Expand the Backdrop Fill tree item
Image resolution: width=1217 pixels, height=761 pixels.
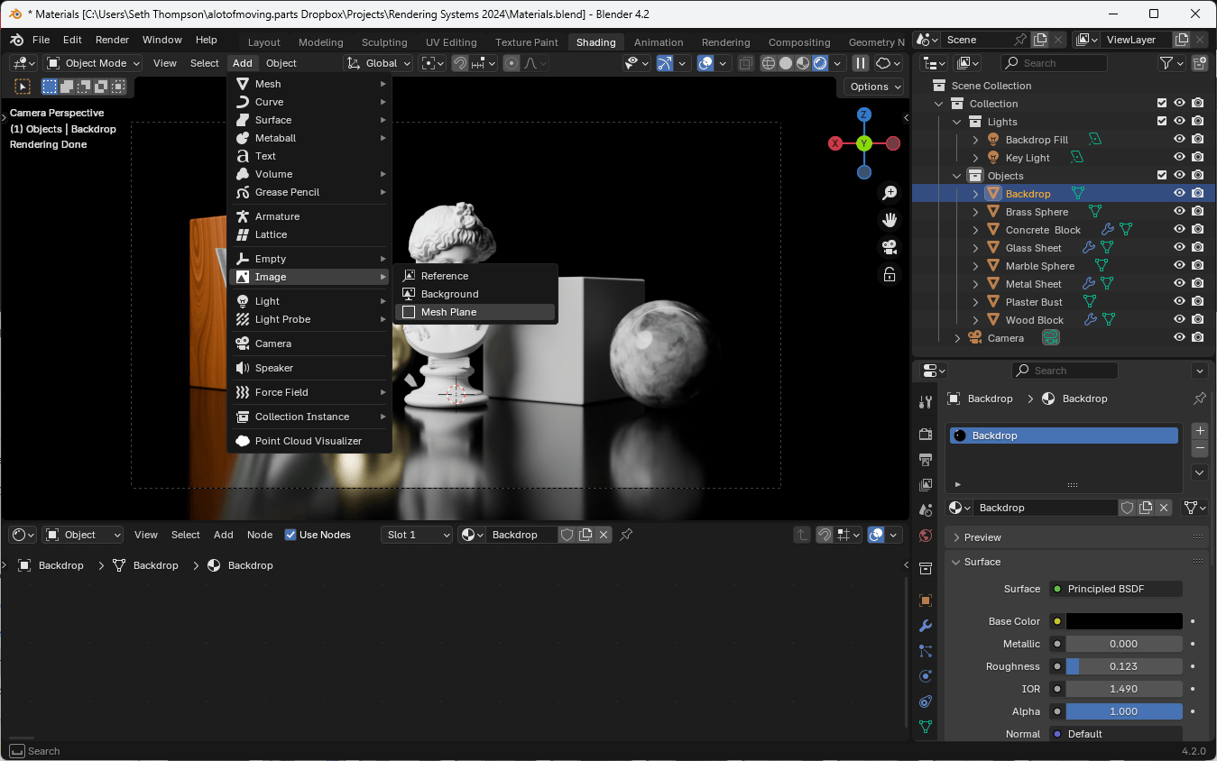[975, 140]
